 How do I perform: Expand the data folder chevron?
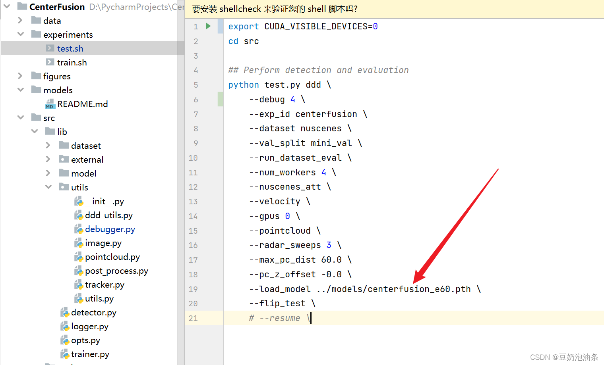click(x=21, y=20)
